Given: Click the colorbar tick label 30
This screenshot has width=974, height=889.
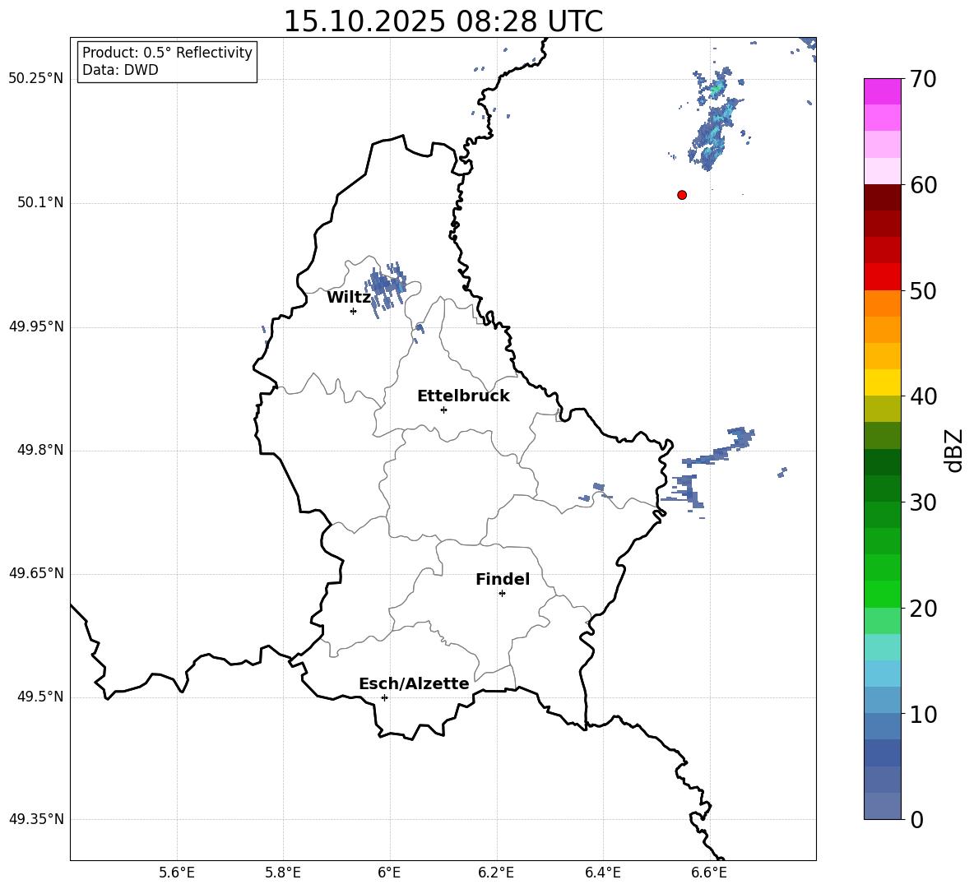Looking at the screenshot, I should 923,502.
